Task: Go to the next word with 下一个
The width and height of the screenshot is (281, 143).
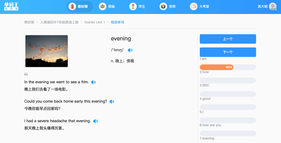Action: click(x=228, y=52)
